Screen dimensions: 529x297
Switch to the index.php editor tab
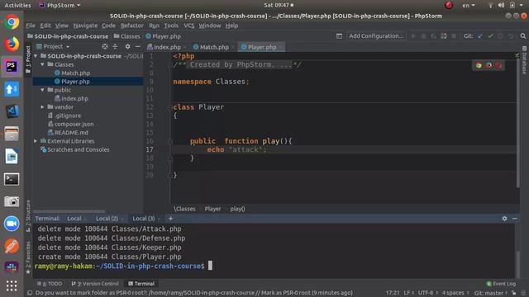click(166, 47)
